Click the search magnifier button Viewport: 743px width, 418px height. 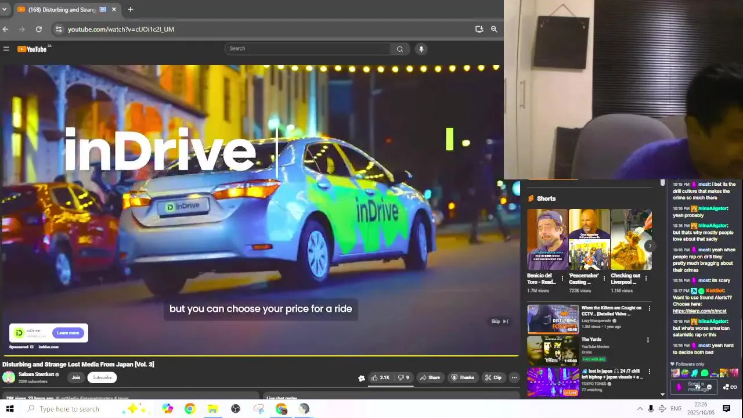tap(399, 49)
